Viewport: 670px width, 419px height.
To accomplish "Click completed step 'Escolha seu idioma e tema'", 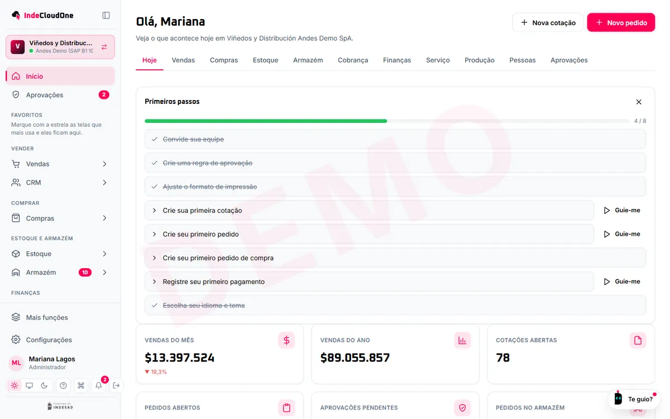I will click(x=395, y=306).
